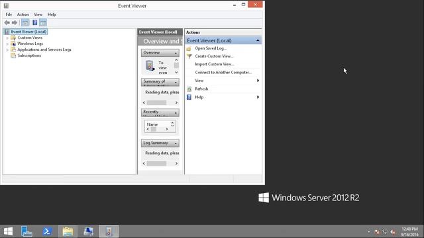Open the File menu
The width and height of the screenshot is (424, 238).
coord(9,15)
